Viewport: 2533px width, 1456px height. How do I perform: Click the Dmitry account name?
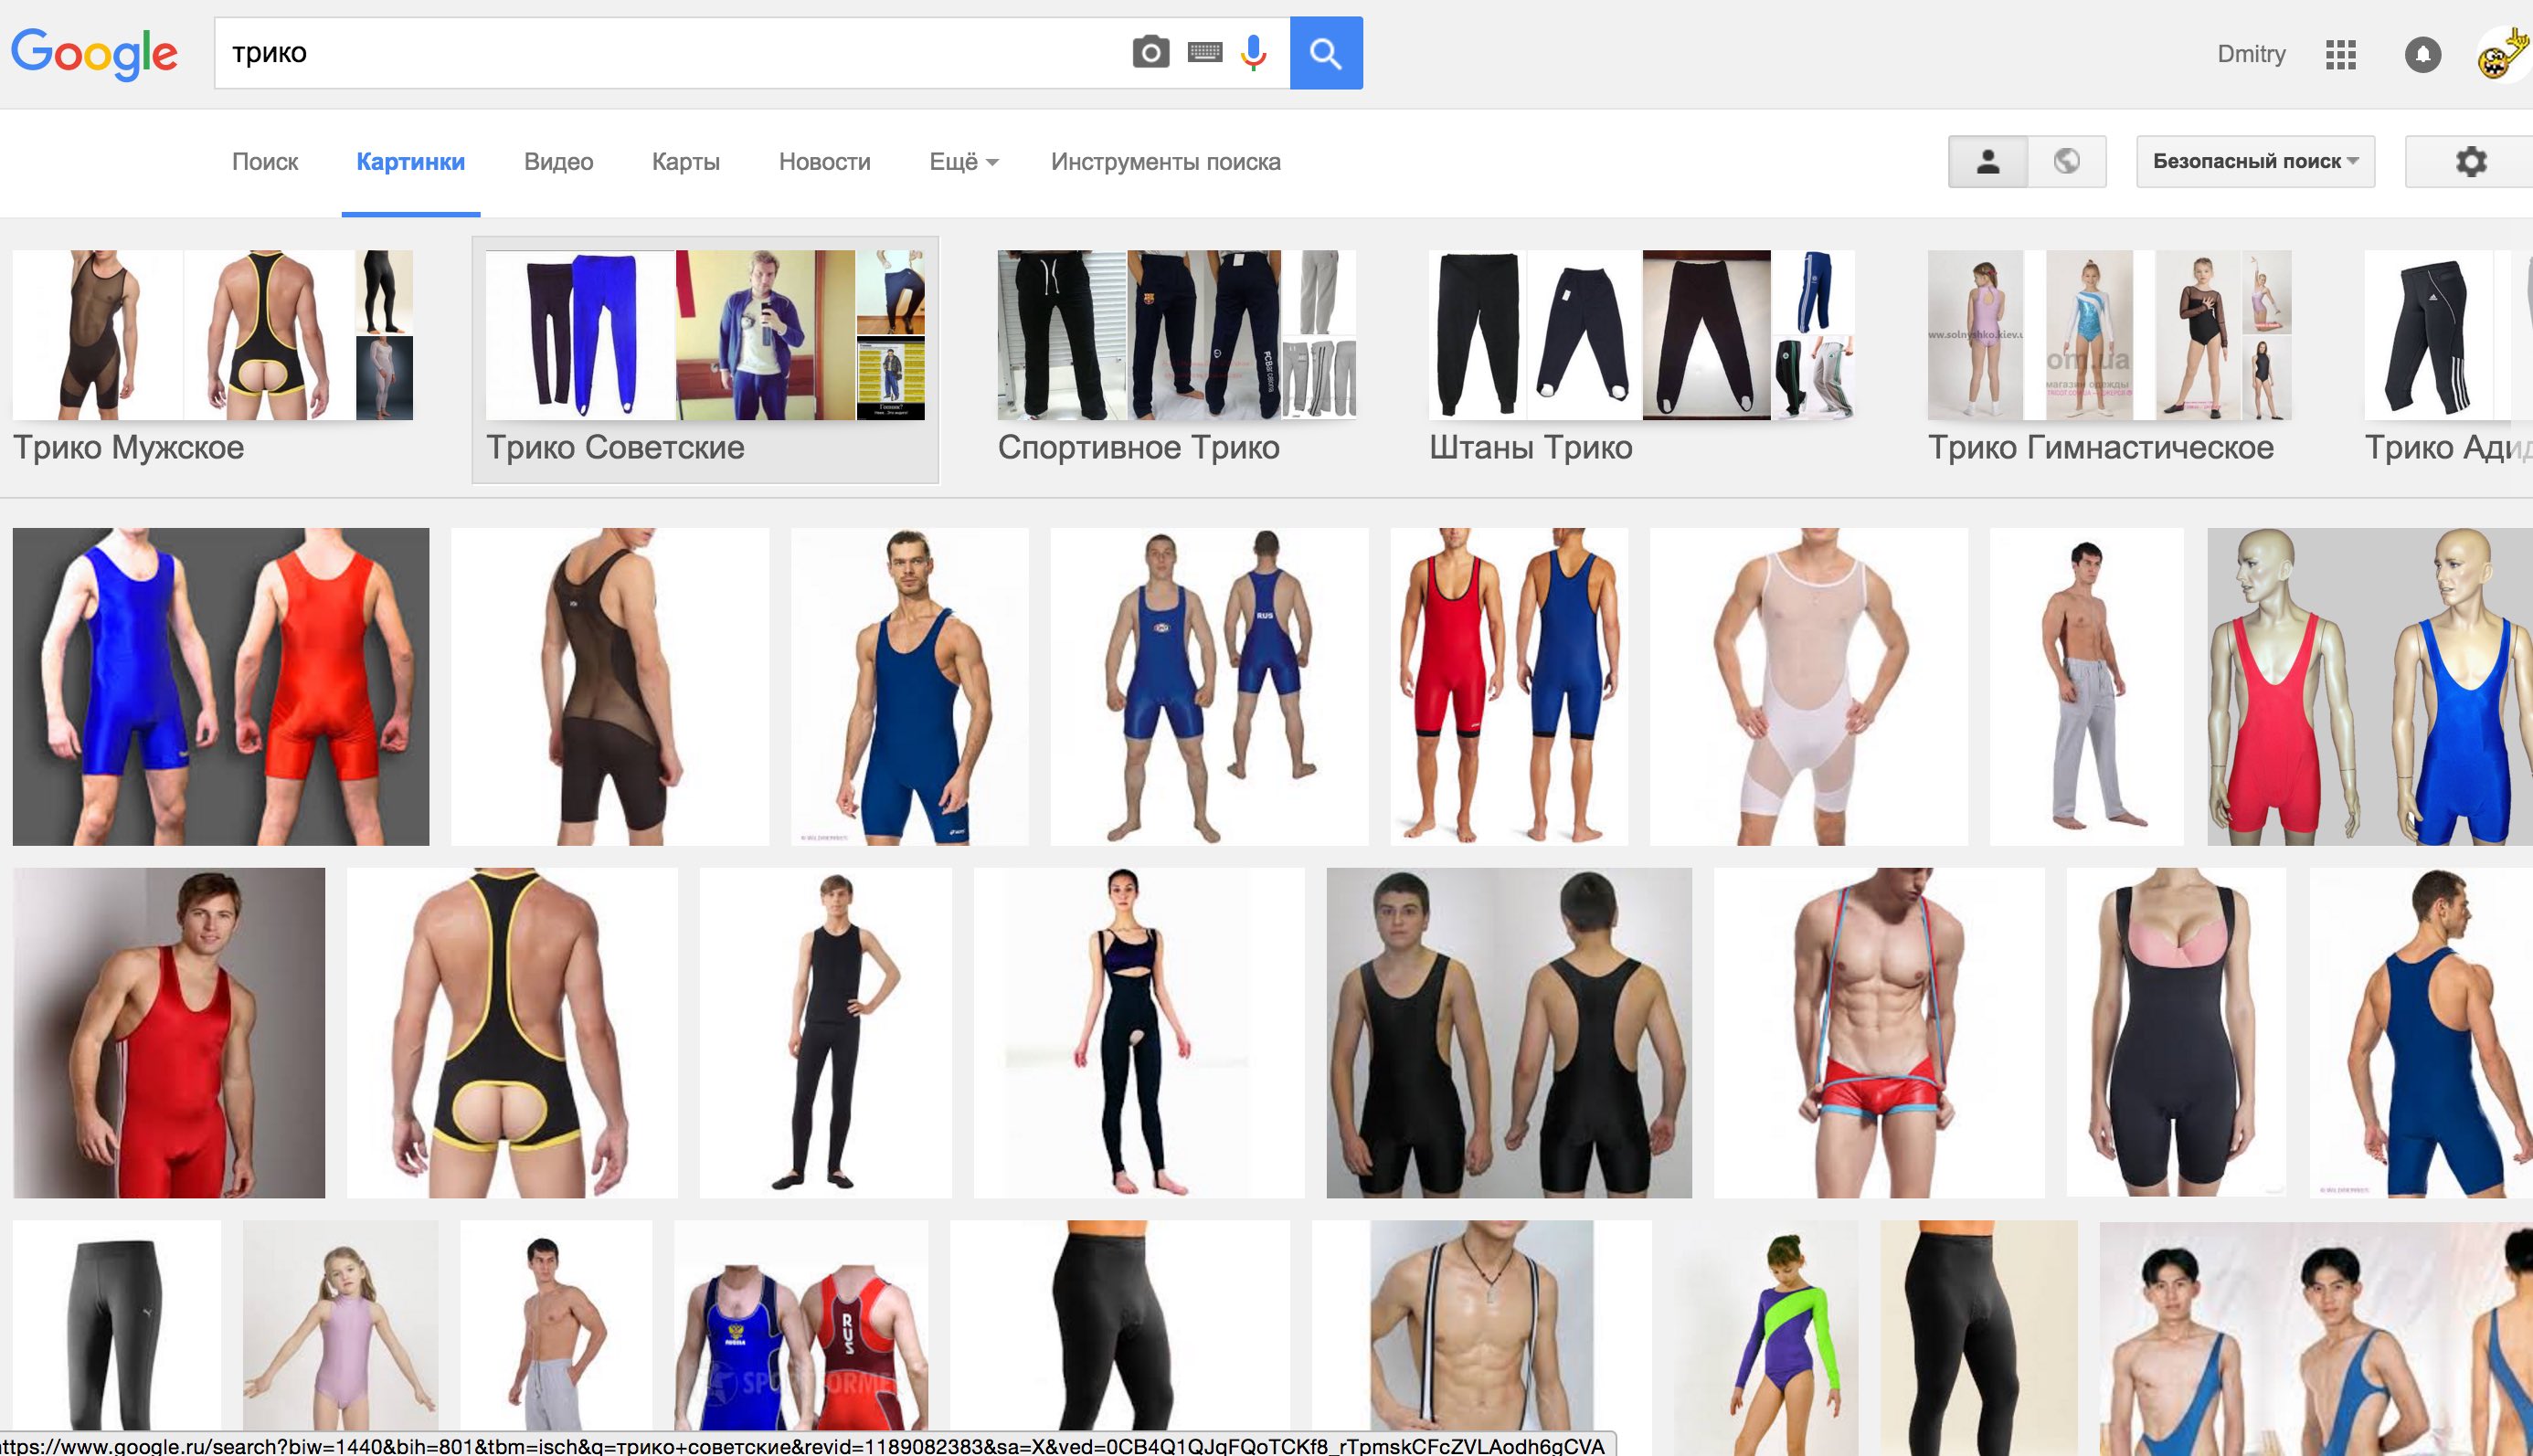[2251, 54]
